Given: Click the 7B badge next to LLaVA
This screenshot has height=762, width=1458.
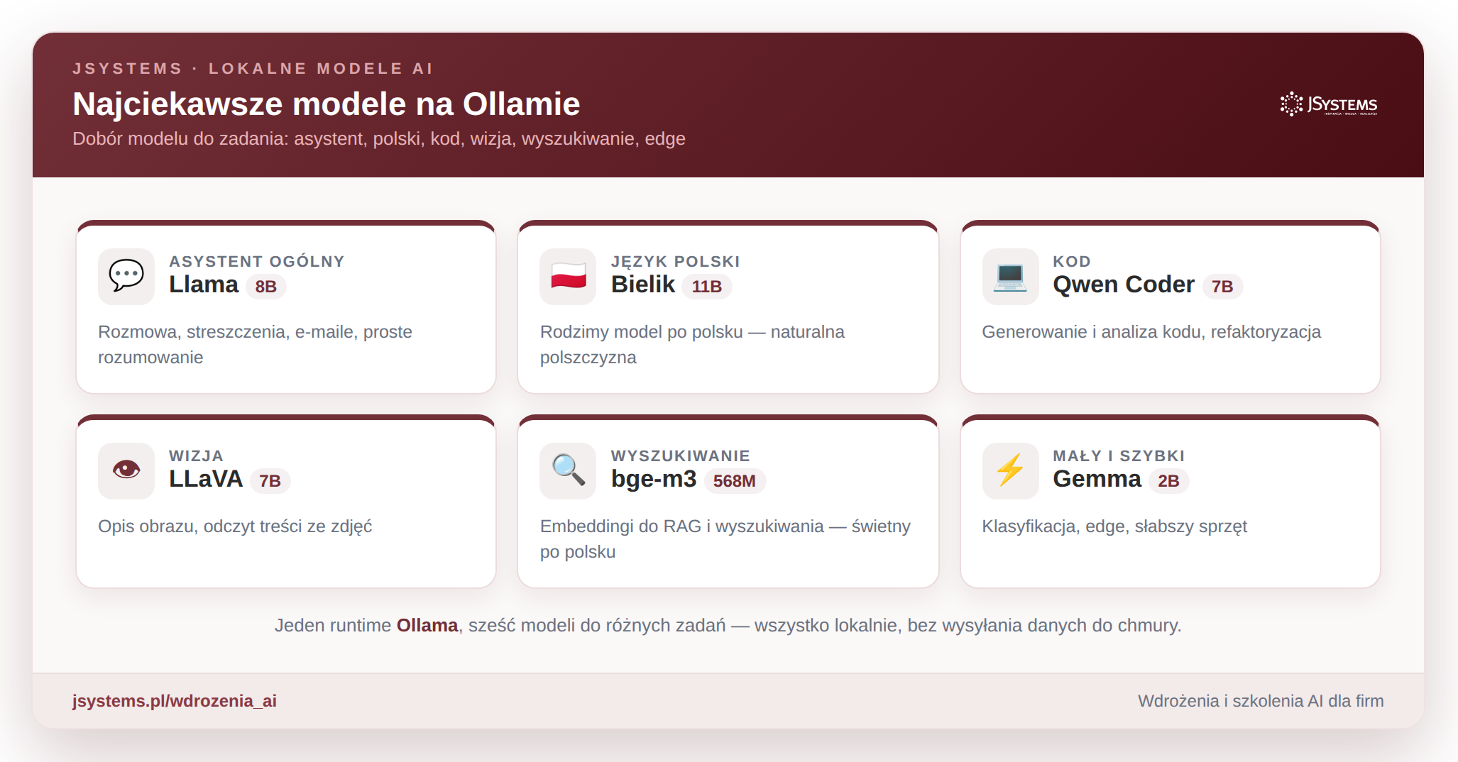Looking at the screenshot, I should pyautogui.click(x=270, y=481).
